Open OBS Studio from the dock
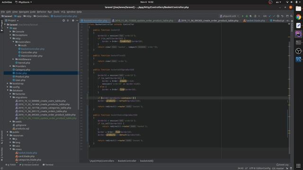The height and width of the screenshot is (170, 303). pos(298,51)
